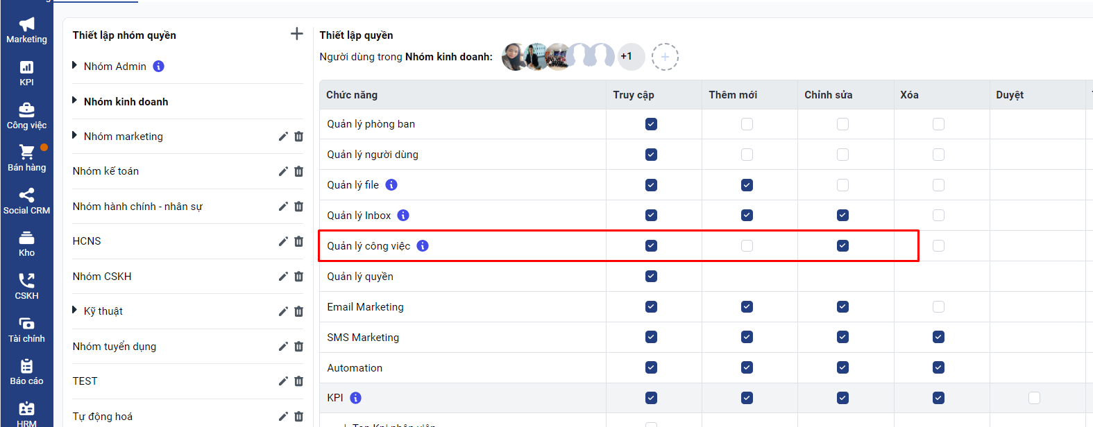1093x427 pixels.
Task: Open the Marketing module in sidebar
Action: click(26, 31)
